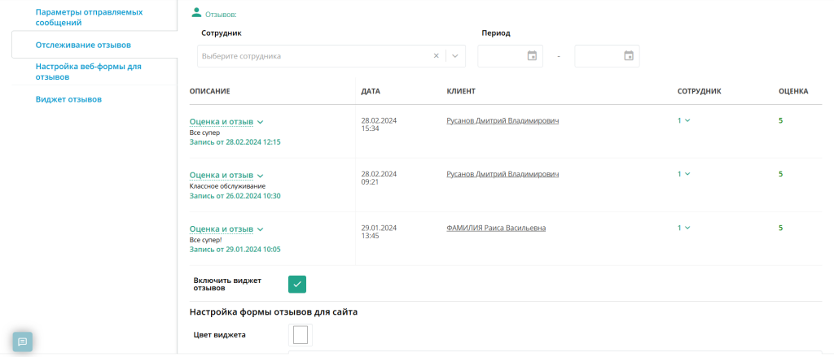Open the Выберите сотрудника dropdown arrow
Viewport: 834px width, 357px height.
tap(455, 56)
